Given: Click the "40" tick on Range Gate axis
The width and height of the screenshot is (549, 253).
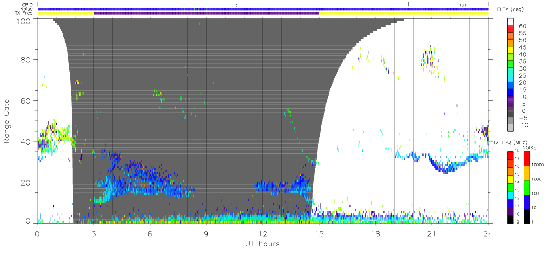Looking at the screenshot, I should [25, 141].
